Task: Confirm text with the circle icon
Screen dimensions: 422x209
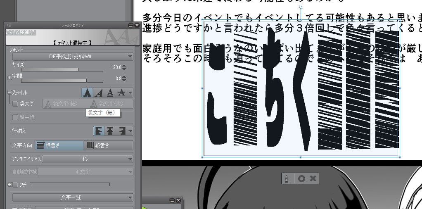Action: pyautogui.click(x=301, y=178)
